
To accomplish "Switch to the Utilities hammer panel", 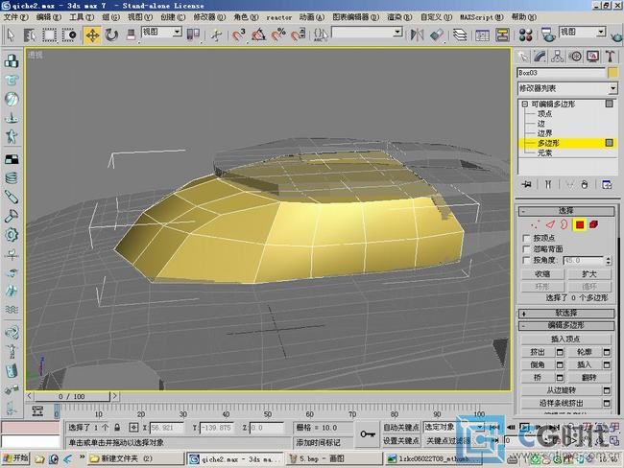I will coord(610,57).
